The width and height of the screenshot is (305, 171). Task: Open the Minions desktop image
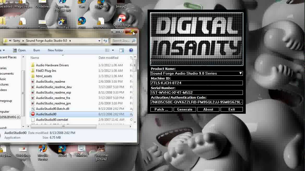click(82, 151)
